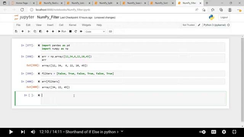Screen dimensions: 244x137
Task: Skip to the next video
Action: point(23,132)
